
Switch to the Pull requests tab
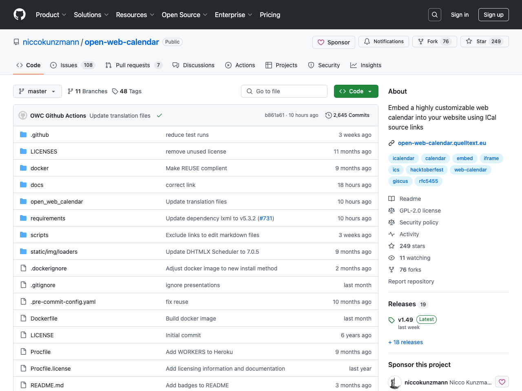[x=134, y=65]
